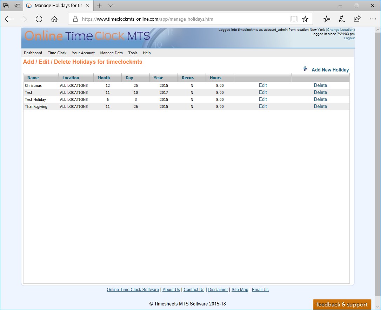Go to browser home page icon
This screenshot has height=310, width=381.
54,19
